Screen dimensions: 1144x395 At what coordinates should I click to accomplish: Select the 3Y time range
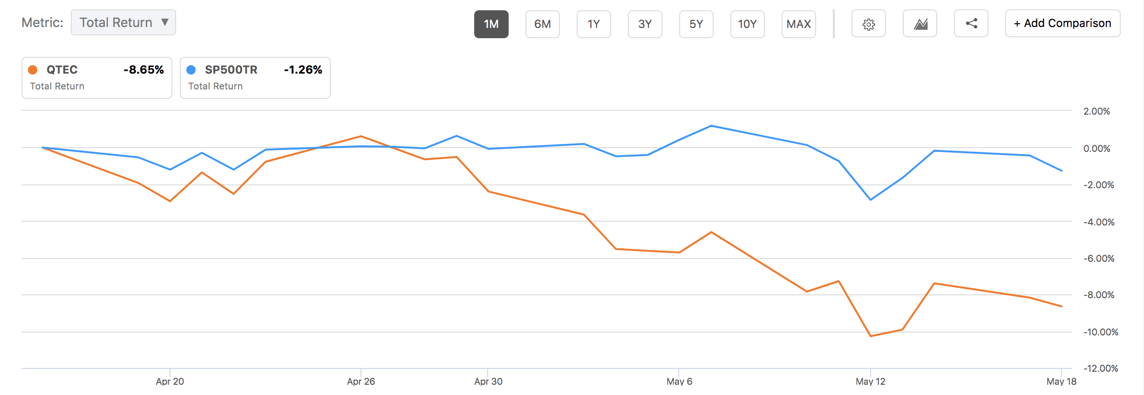(x=645, y=24)
